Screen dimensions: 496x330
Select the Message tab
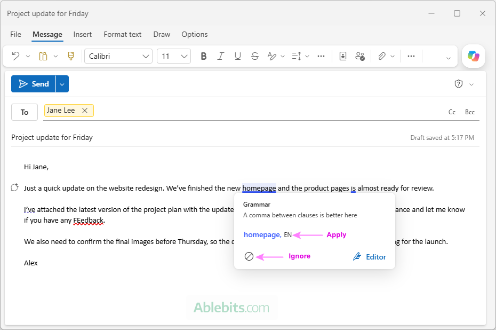pos(47,34)
